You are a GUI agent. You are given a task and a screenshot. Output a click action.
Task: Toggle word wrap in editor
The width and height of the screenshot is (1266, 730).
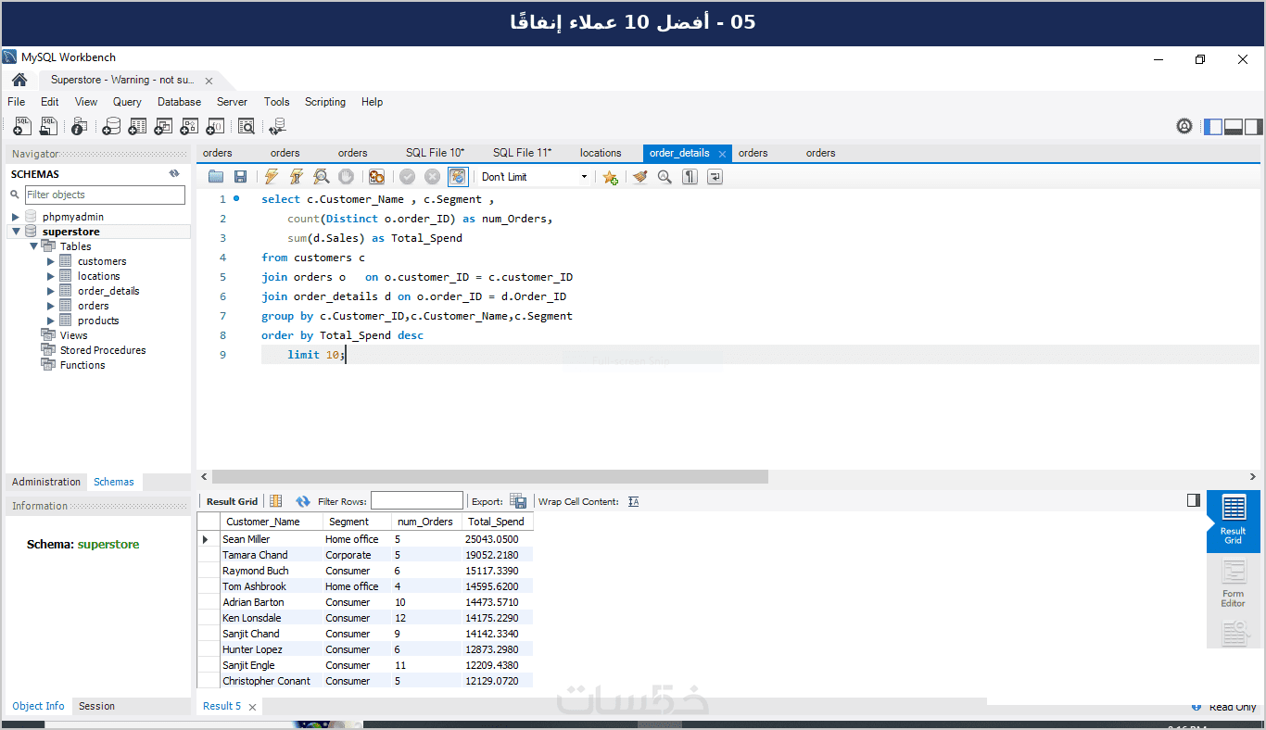715,176
